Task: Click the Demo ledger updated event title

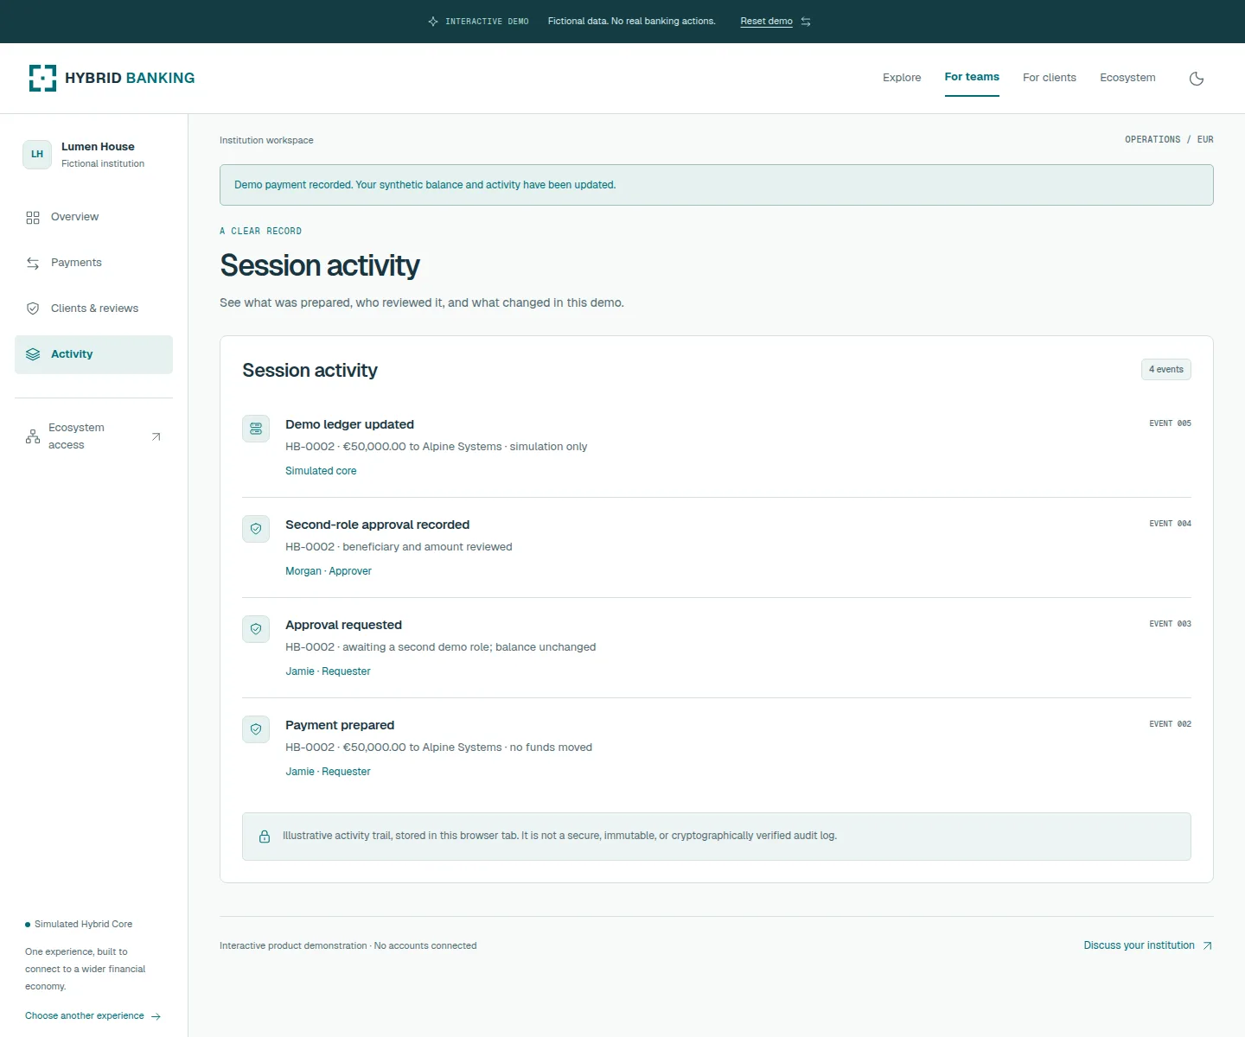Action: [x=349, y=424]
